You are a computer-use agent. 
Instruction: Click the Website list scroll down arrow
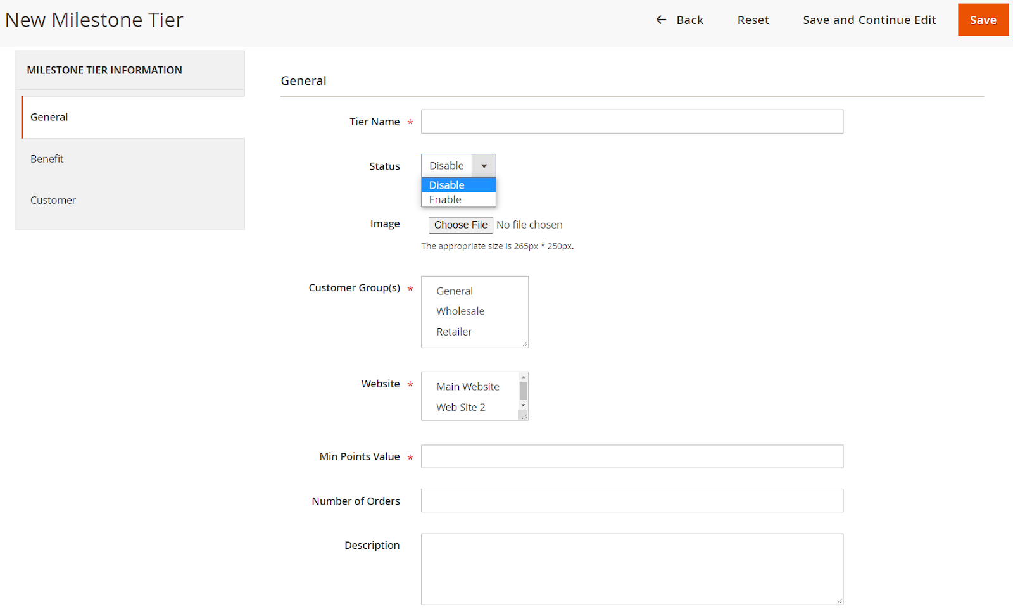(524, 405)
